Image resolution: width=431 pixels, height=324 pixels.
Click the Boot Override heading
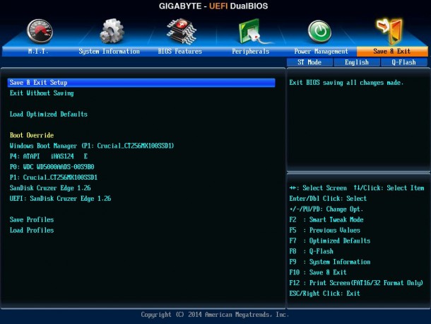(x=32, y=135)
